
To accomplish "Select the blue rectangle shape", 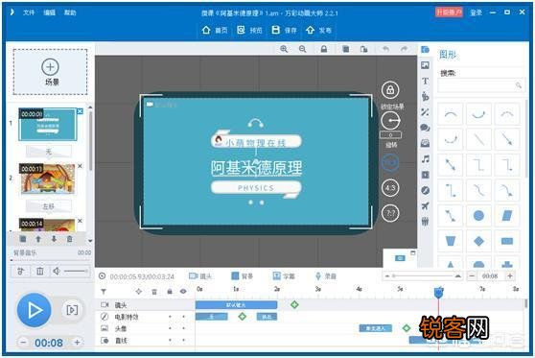I will [x=507, y=241].
